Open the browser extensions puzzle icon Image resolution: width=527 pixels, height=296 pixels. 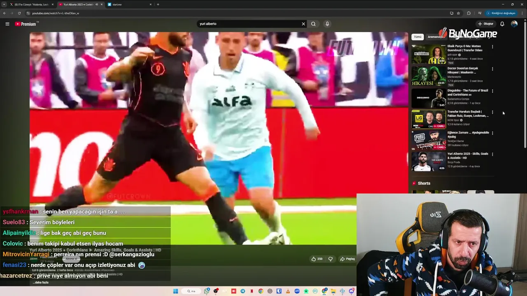pyautogui.click(x=469, y=13)
